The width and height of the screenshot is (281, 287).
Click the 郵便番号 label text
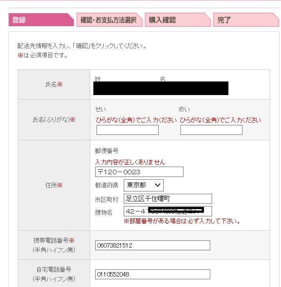pos(107,151)
